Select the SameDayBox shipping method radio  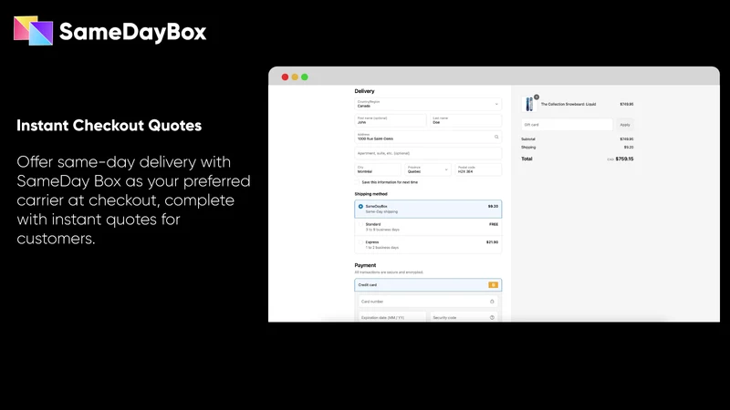point(360,207)
